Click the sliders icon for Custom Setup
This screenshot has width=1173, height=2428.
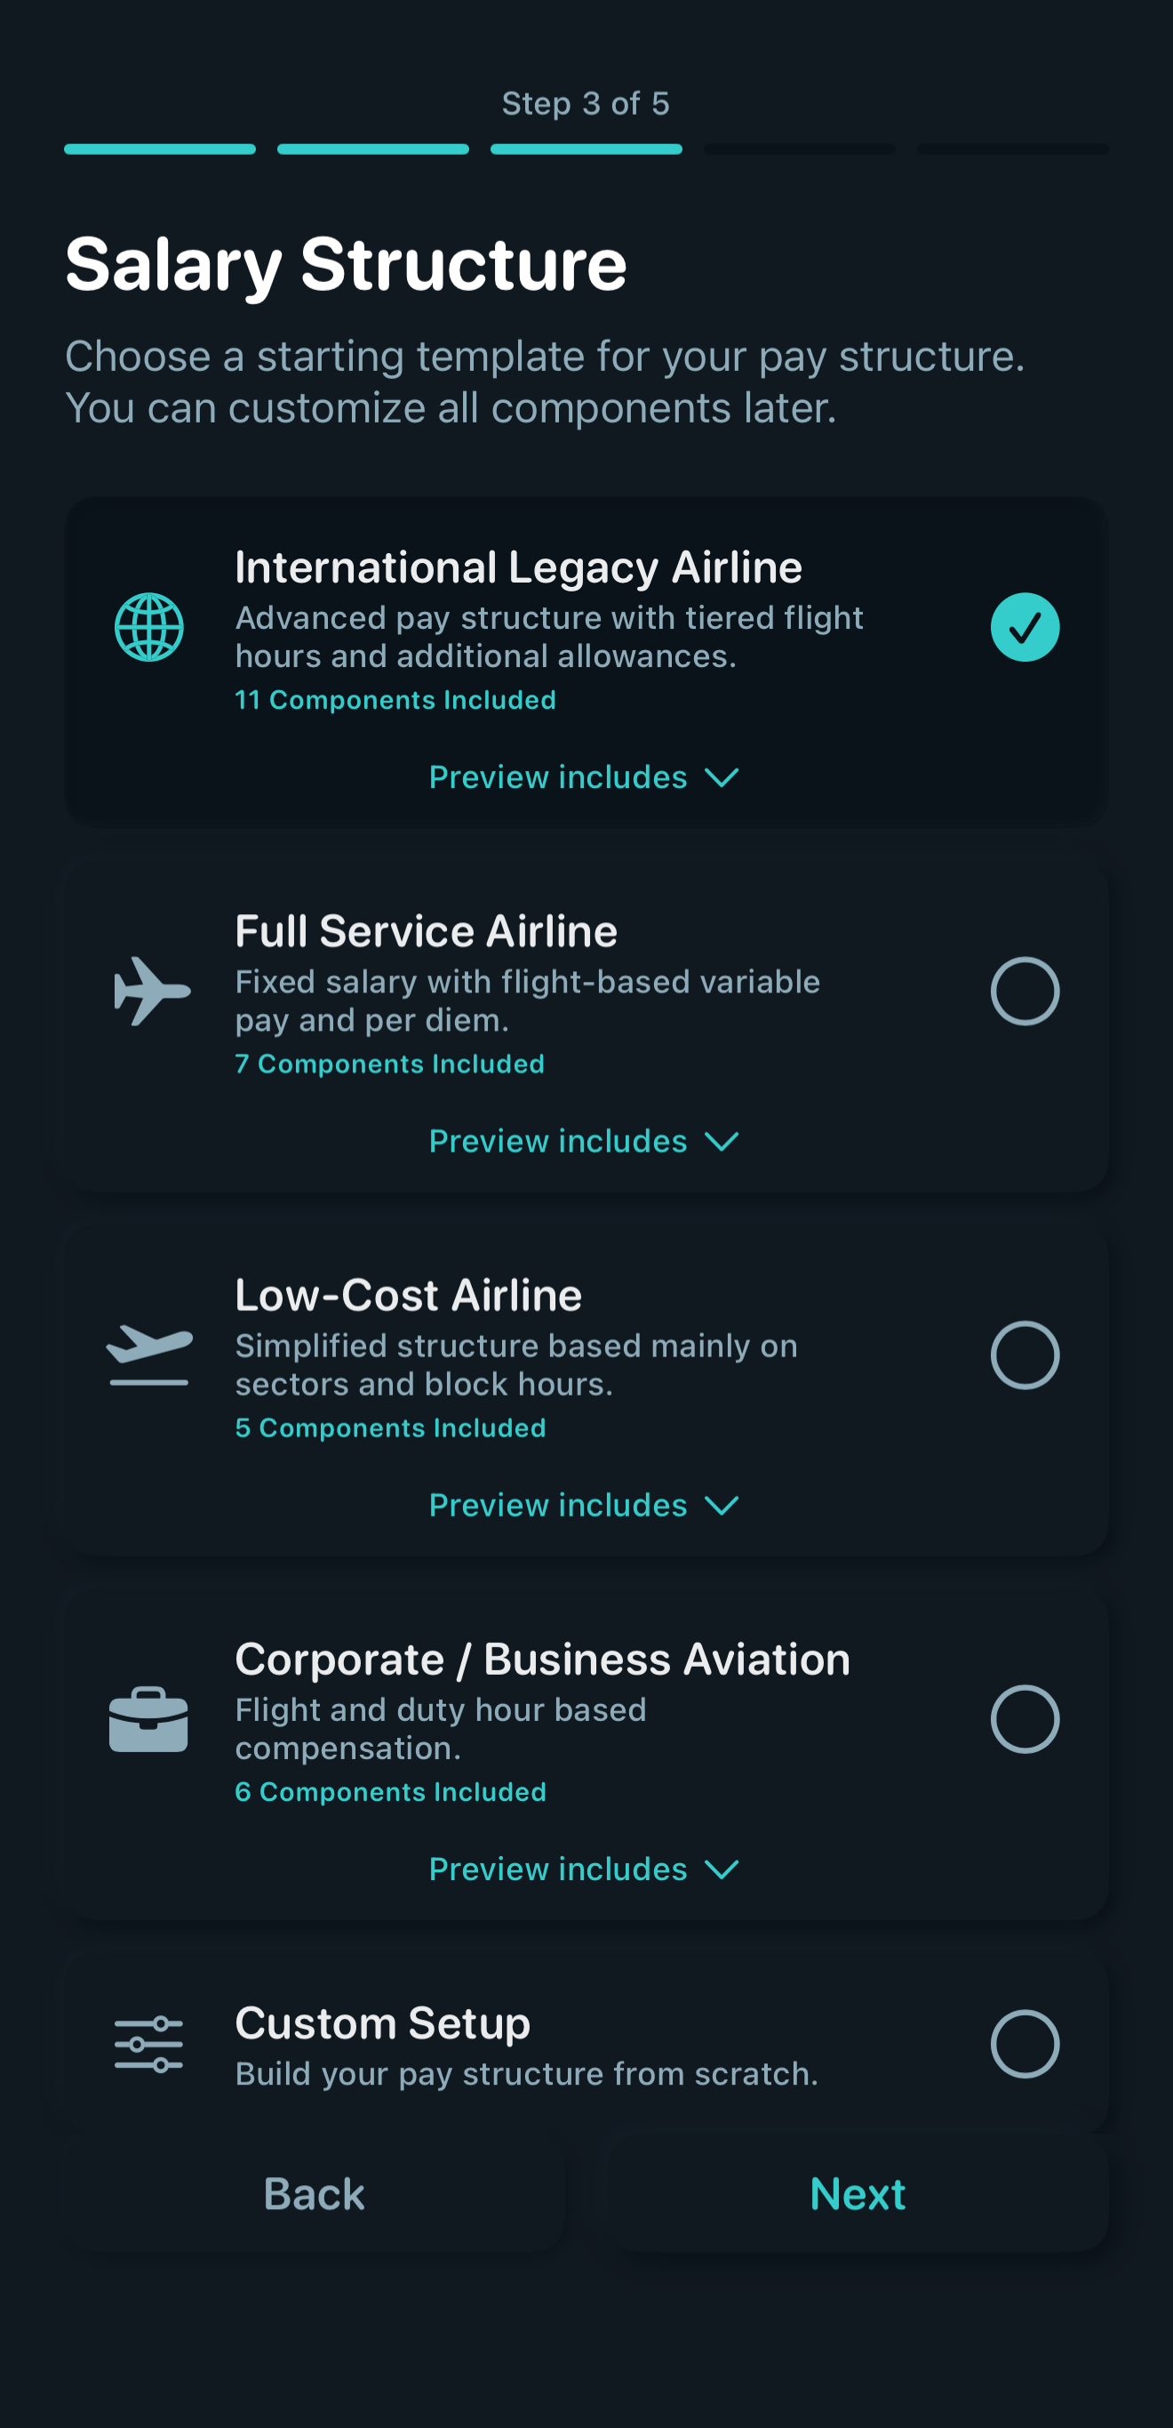(x=148, y=2044)
